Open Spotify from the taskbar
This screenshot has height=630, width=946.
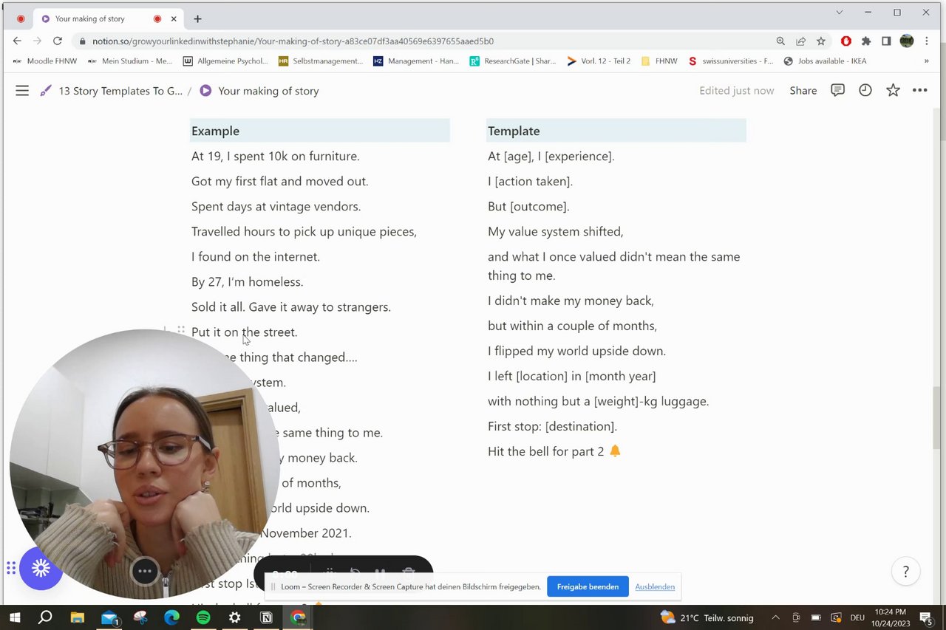click(203, 617)
